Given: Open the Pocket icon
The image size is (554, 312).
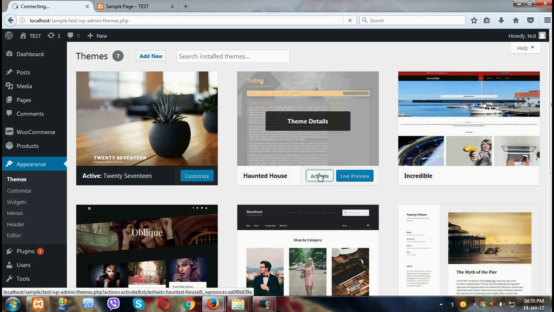Looking at the screenshot, I should tap(530, 21).
